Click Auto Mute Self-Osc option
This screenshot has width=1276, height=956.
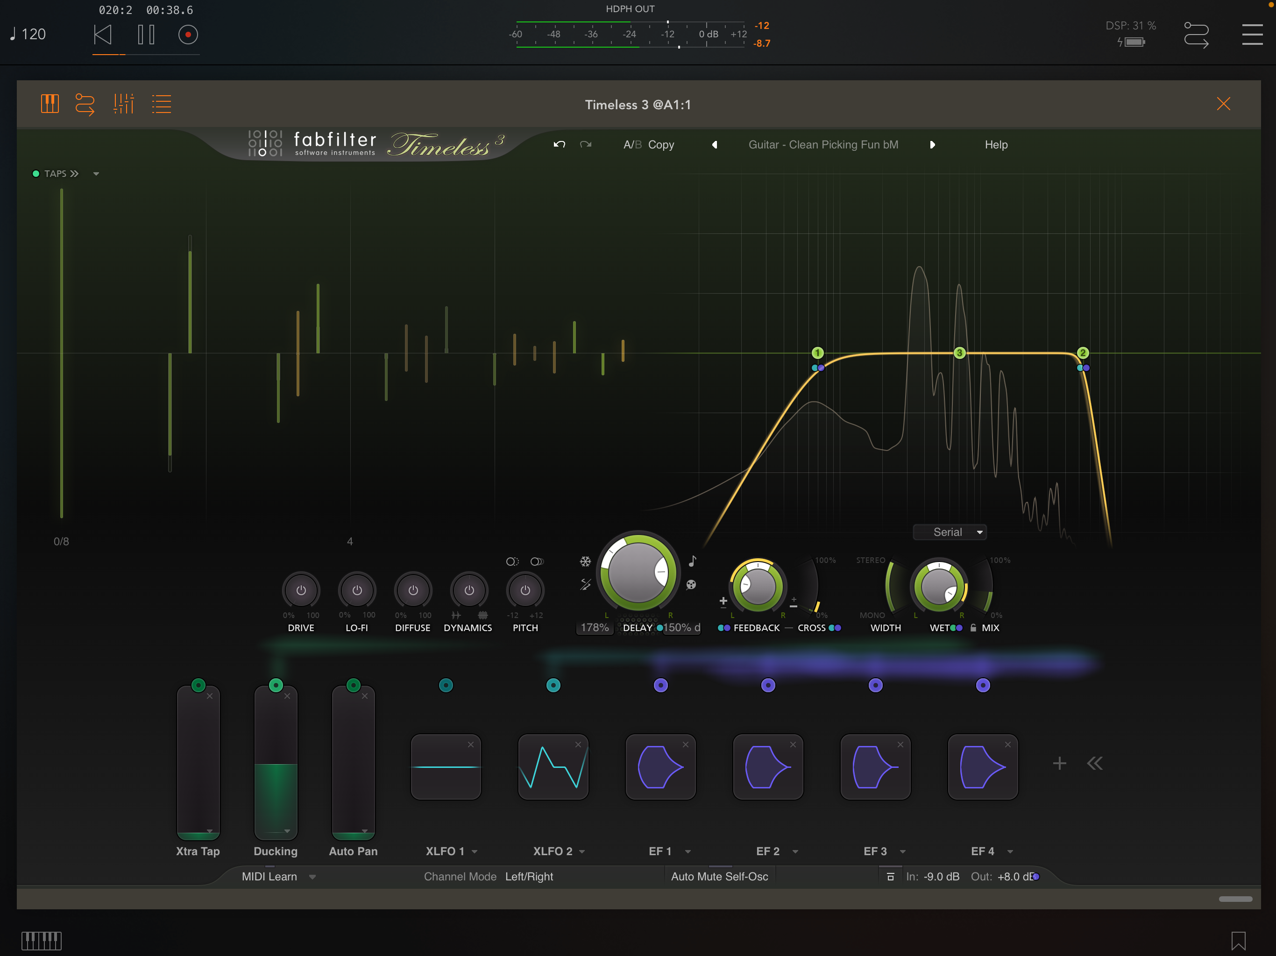pyautogui.click(x=719, y=877)
